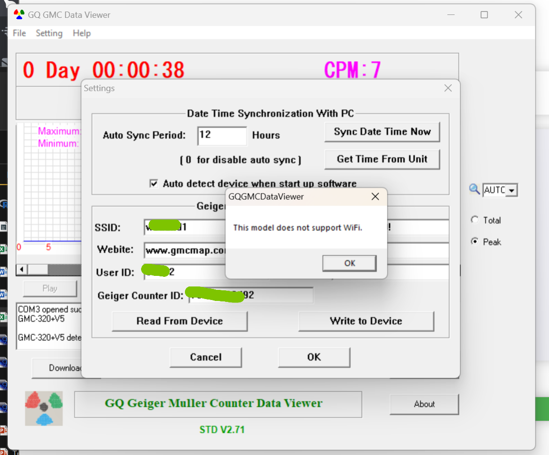Toggle Auto detect device when start up checkbox
This screenshot has width=549, height=455.
[x=154, y=183]
